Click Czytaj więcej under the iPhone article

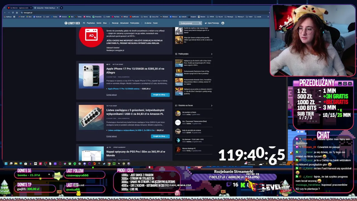[x=111, y=95]
